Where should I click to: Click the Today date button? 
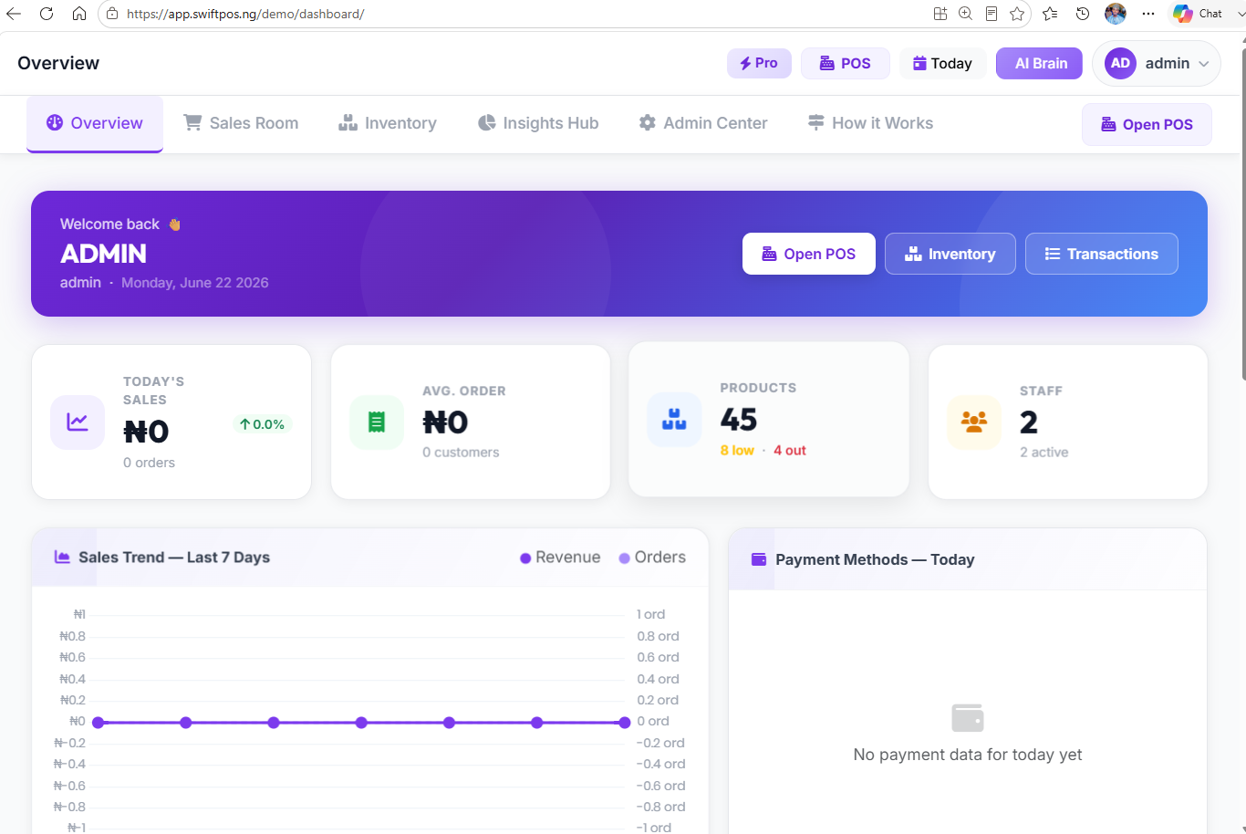pyautogui.click(x=942, y=63)
